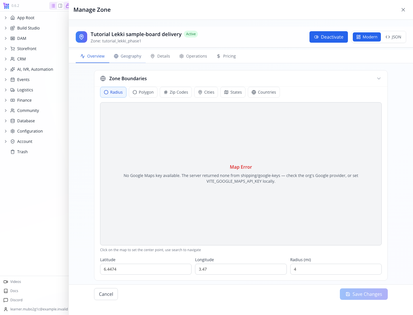Image resolution: width=413 pixels, height=315 pixels.
Task: Click the zone map pin icon
Action: [x=81, y=37]
